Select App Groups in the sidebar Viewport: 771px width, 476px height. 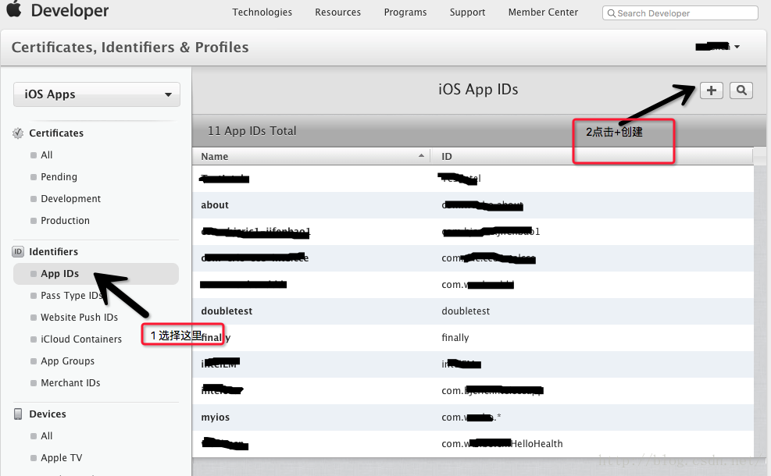[67, 361]
